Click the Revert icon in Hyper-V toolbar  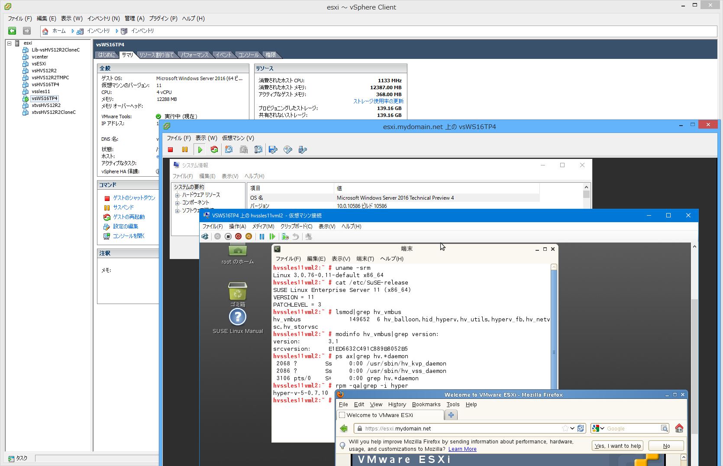[x=295, y=236]
